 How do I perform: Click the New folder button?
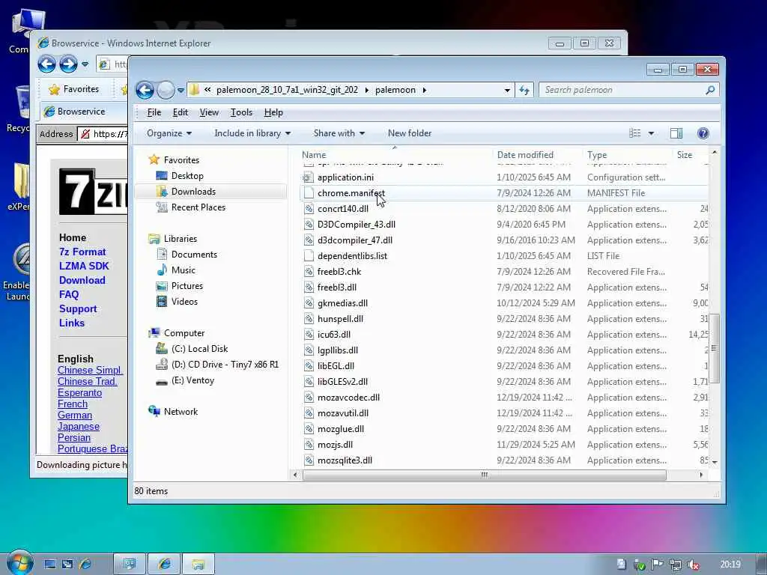410,133
